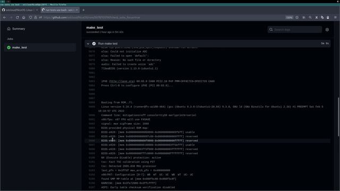Open a new browser tab
Screen dimensions: 340x191
(x=83, y=10)
